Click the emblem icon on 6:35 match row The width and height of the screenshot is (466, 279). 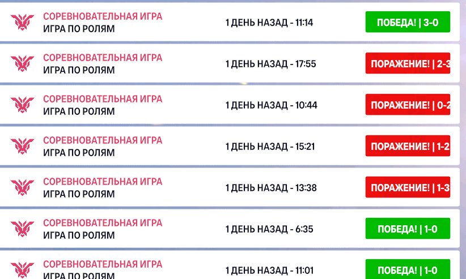pos(22,228)
